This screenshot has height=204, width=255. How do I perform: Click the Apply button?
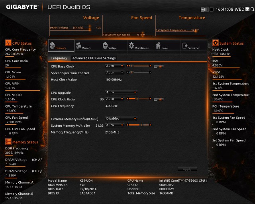tap(187, 169)
